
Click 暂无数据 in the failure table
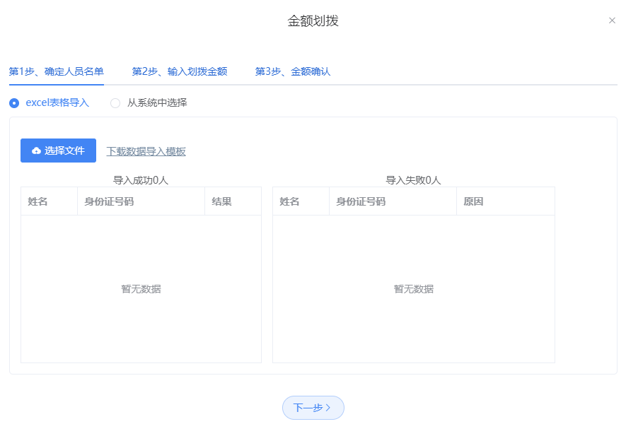(414, 289)
